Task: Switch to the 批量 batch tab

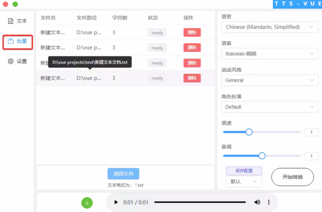Action: (18, 41)
